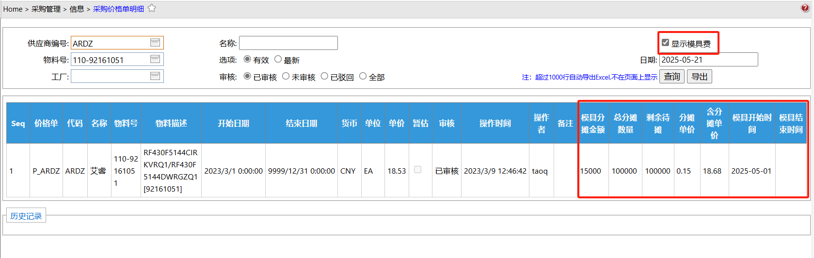Select the 未审核 radio button
The width and height of the screenshot is (814, 258).
pyautogui.click(x=286, y=76)
